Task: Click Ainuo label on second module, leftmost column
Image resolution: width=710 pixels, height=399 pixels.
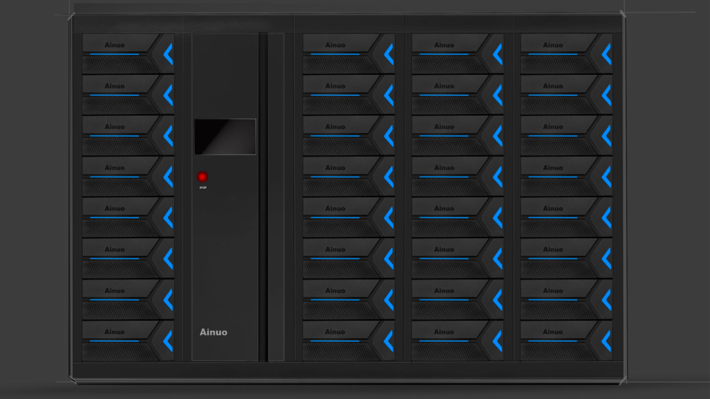Action: tap(115, 86)
